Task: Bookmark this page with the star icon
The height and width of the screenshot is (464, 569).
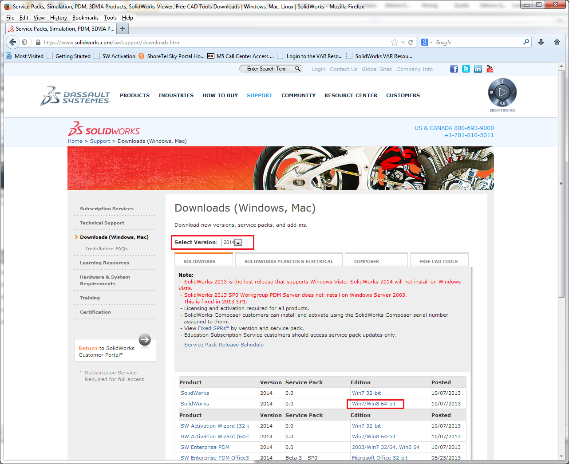Action: (395, 42)
